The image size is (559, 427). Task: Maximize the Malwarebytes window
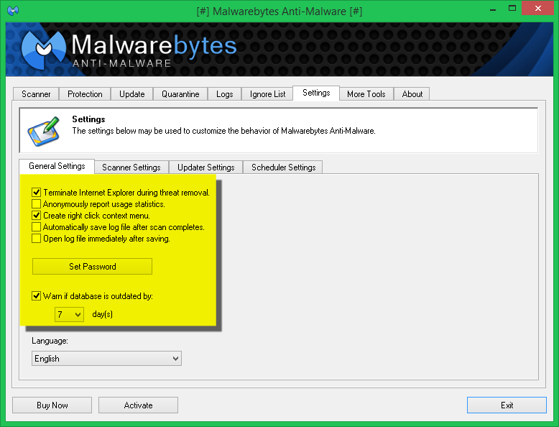[512, 9]
